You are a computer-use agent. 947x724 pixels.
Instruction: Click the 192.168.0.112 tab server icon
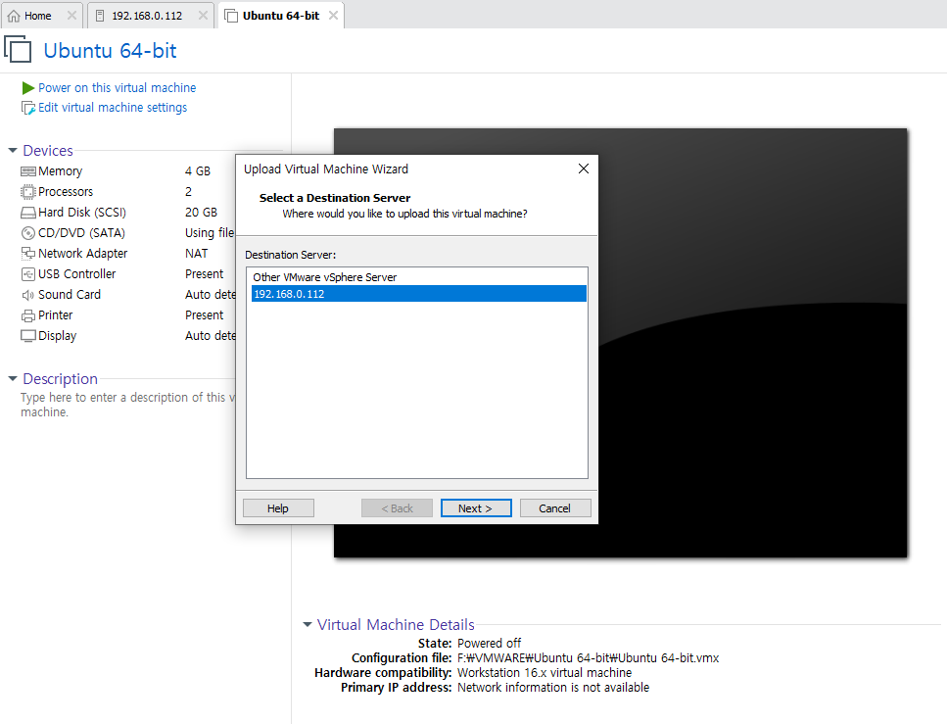coord(100,16)
